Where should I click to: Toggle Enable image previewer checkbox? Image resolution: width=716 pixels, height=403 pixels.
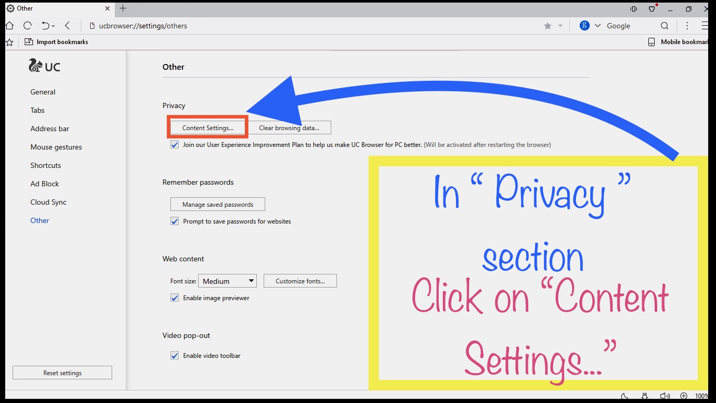pos(175,298)
